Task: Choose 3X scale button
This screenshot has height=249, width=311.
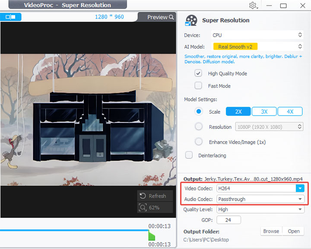Action: tap(264, 111)
